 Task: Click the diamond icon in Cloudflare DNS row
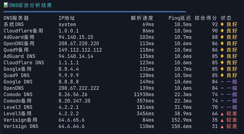pos(222,63)
